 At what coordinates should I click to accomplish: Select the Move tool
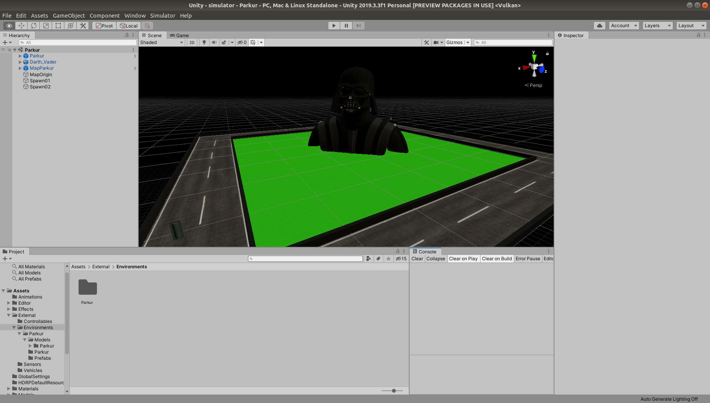tap(21, 26)
